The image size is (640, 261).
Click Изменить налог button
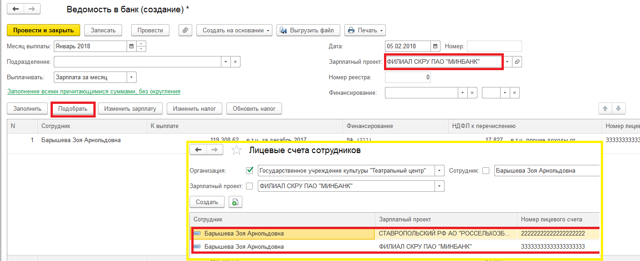[x=195, y=108]
